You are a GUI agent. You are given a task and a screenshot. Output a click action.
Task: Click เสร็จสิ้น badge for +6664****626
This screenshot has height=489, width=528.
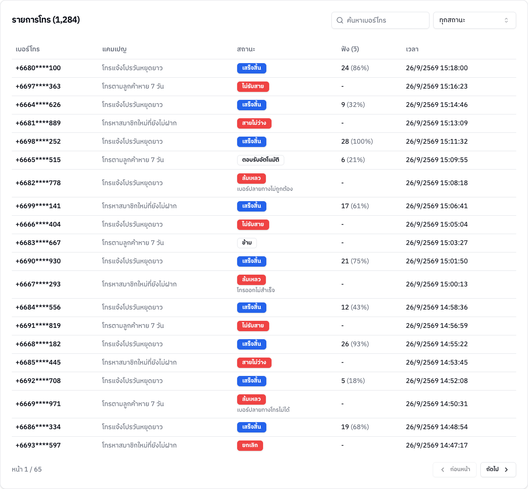[x=252, y=105]
